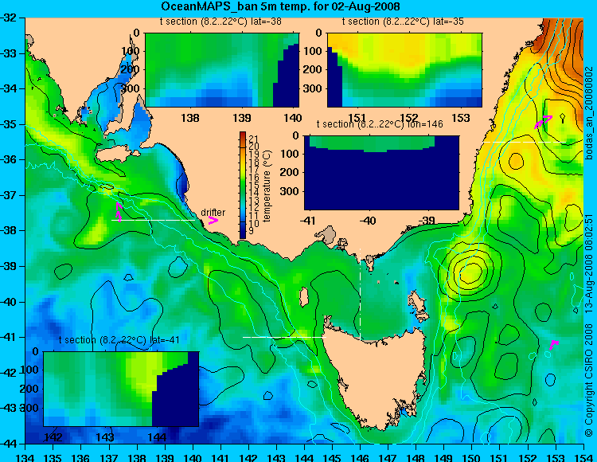This screenshot has width=597, height=462.
Task: Select the small magenta drifter track east of Tasmania
Action: 553,344
